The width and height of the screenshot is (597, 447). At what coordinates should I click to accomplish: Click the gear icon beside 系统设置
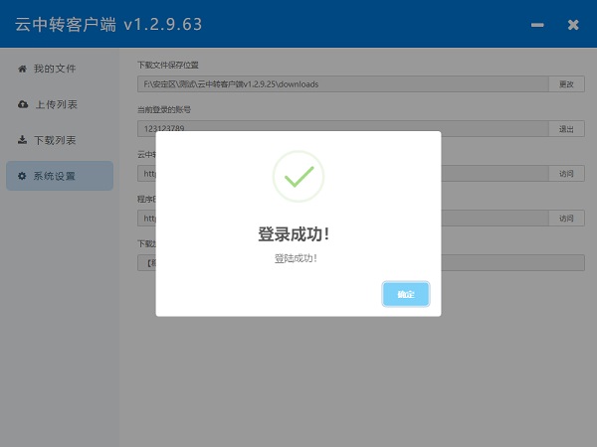coord(22,176)
